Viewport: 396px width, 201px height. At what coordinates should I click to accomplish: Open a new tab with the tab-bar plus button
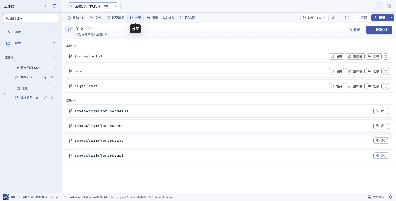click(x=379, y=6)
